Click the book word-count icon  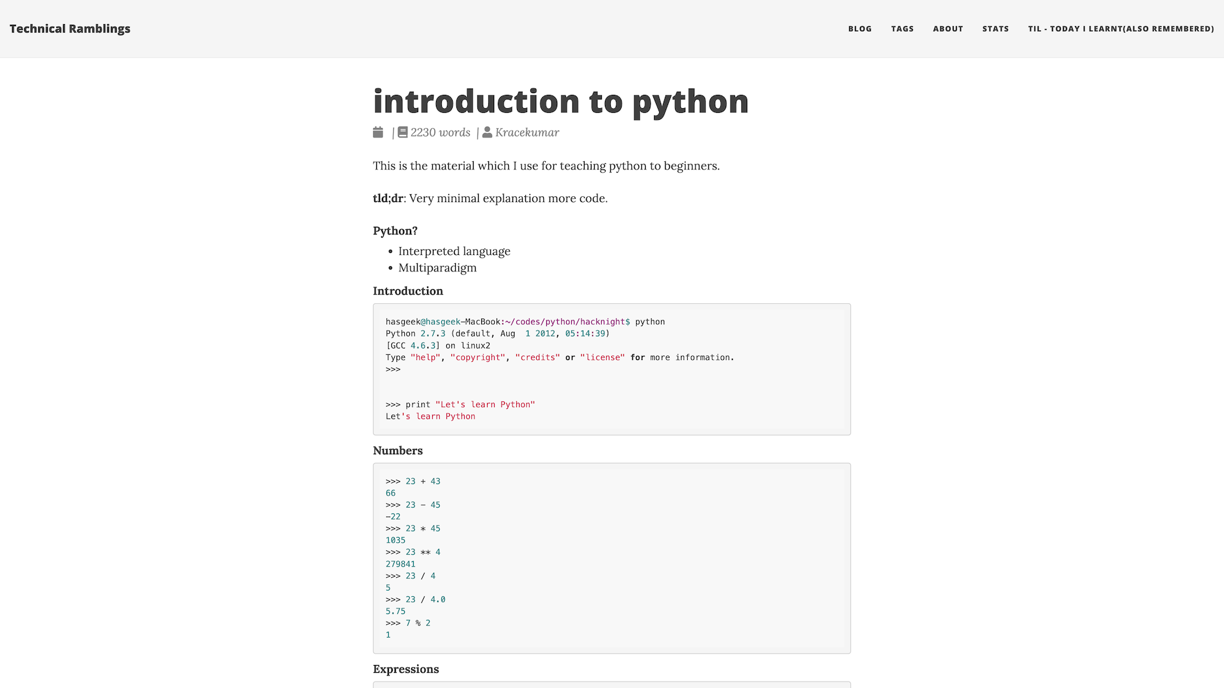click(x=403, y=132)
